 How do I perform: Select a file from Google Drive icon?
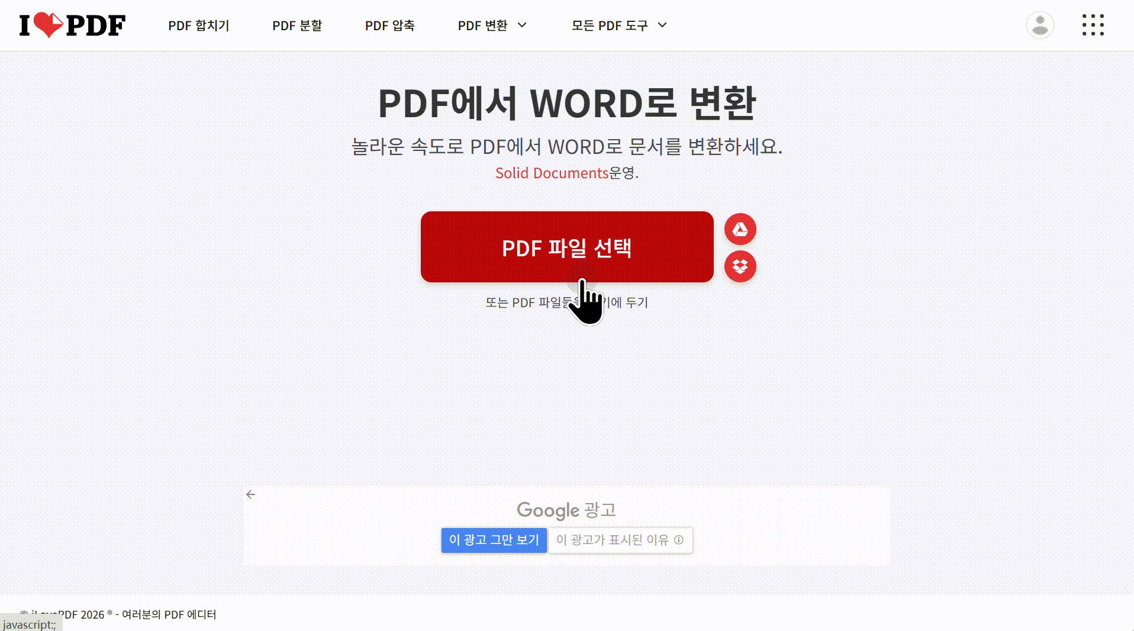click(740, 229)
